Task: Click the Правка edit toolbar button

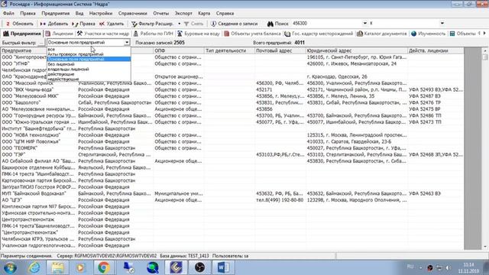Action: (x=83, y=24)
